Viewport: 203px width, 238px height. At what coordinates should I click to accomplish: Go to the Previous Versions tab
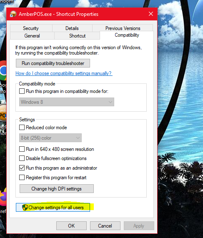[123, 28]
